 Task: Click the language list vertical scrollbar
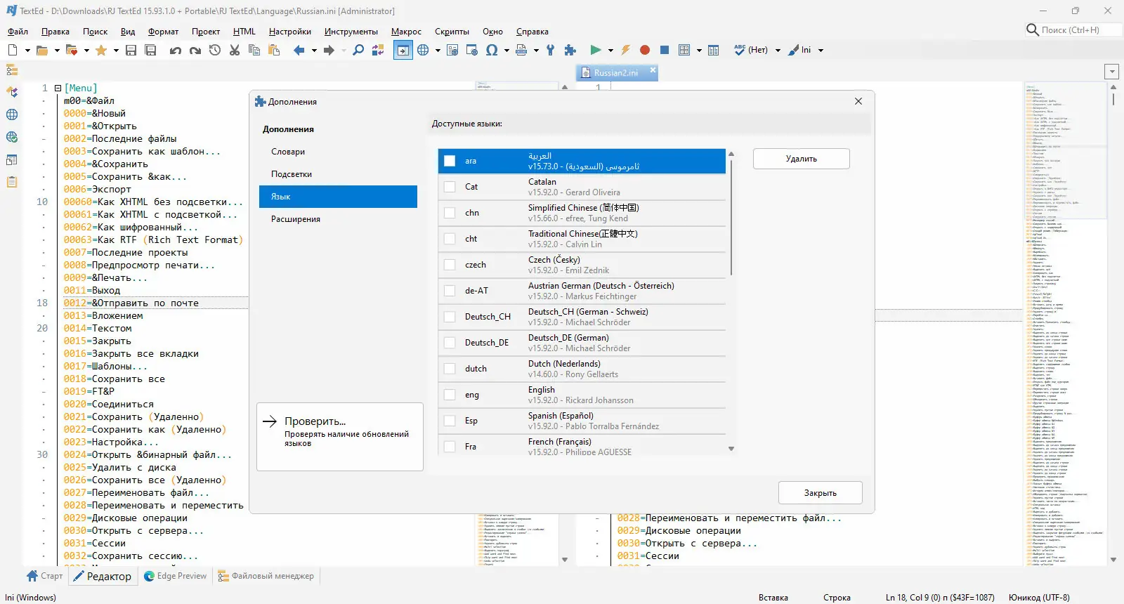[731, 218]
